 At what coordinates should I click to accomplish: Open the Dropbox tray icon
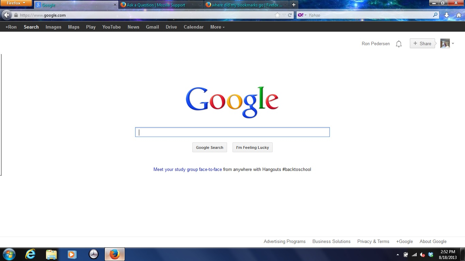tap(431, 255)
